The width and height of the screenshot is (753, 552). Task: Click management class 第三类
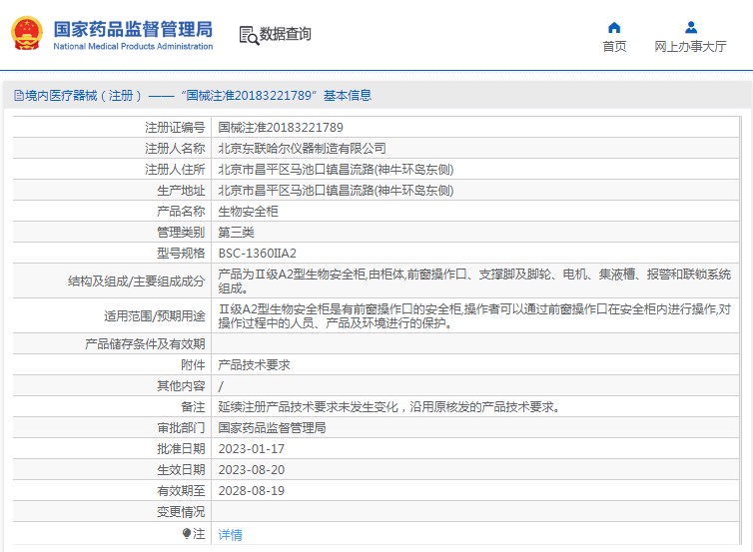[x=236, y=233]
